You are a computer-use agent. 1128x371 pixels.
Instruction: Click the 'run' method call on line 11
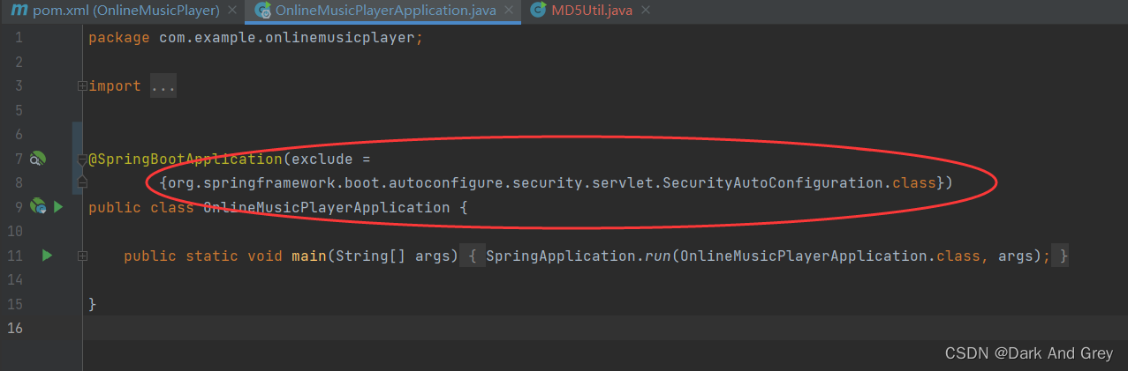657,256
